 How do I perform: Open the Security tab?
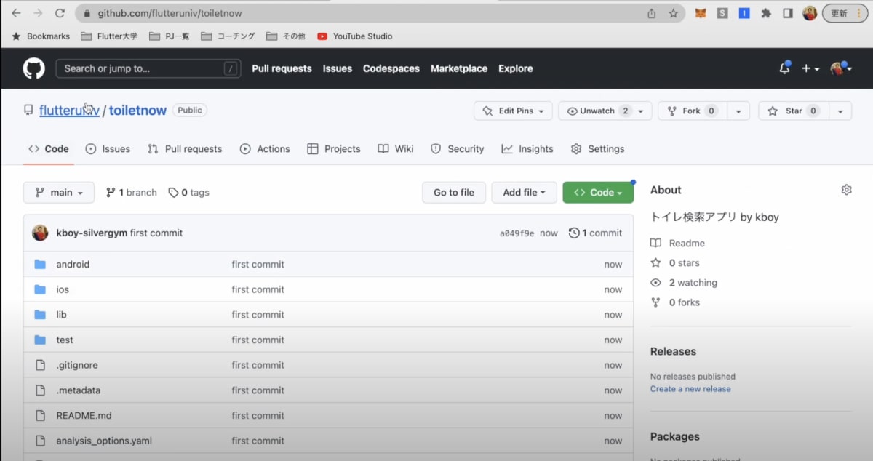457,149
